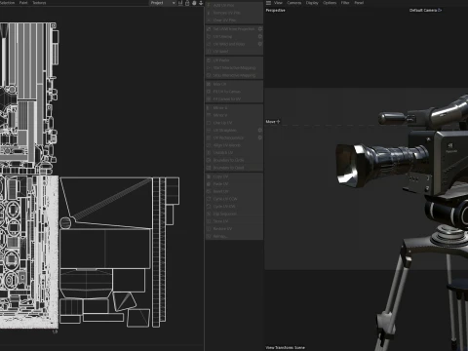The width and height of the screenshot is (468, 351).
Task: Run the Line Up UV command
Action: (x=234, y=123)
